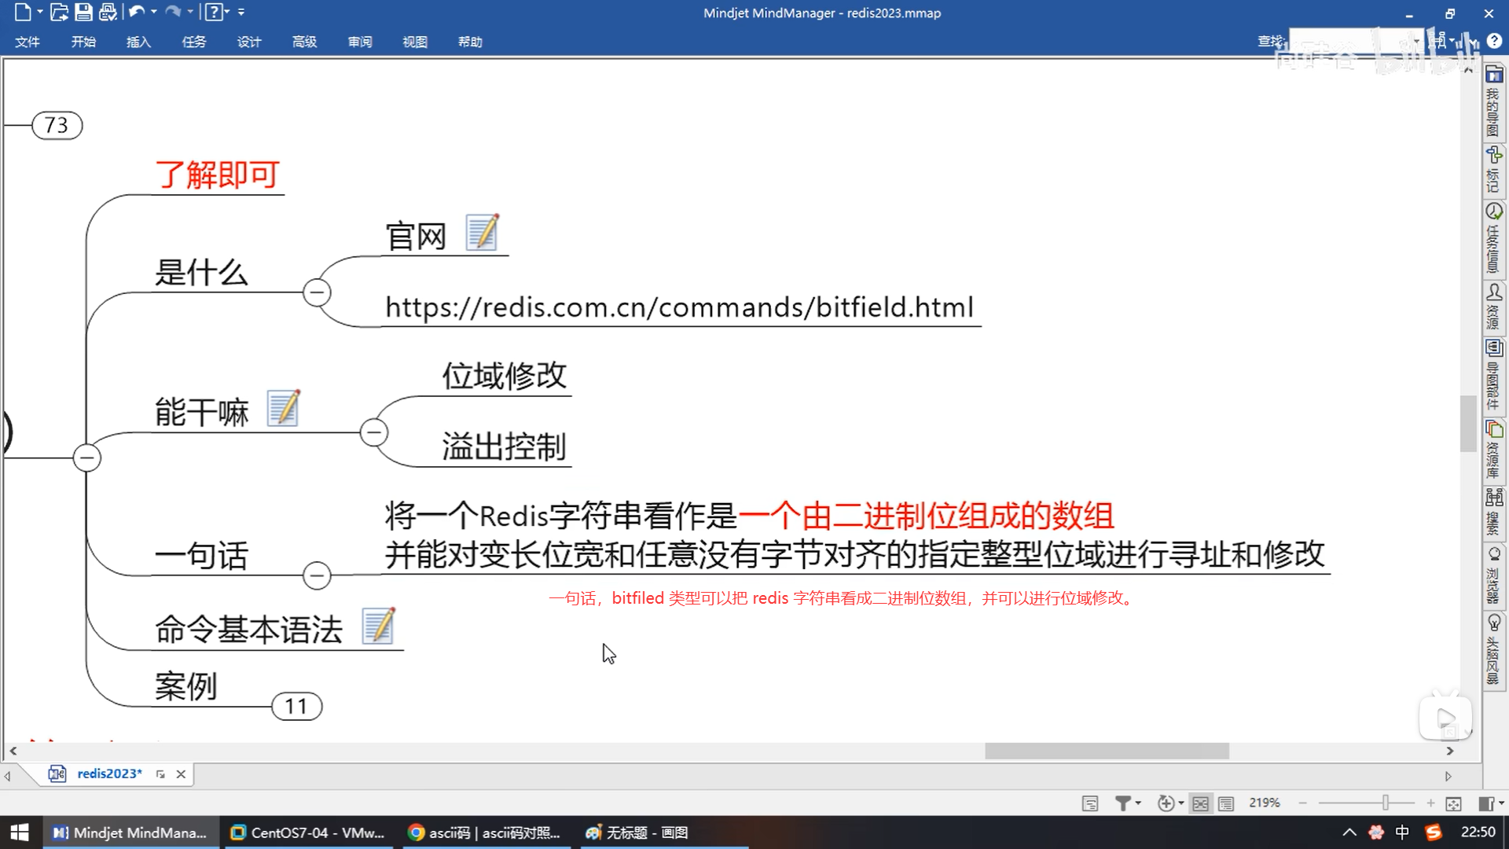Switch to redis2023 document tab
This screenshot has width=1509, height=849.
(109, 774)
